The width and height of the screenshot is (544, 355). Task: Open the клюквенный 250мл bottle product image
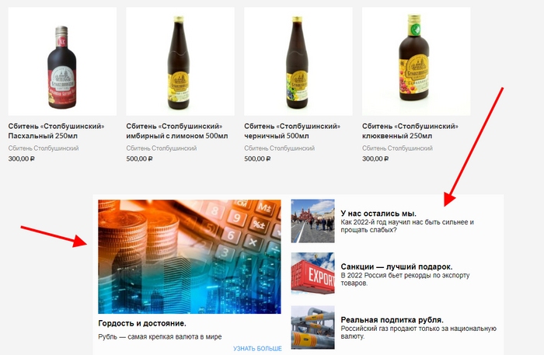tap(417, 61)
